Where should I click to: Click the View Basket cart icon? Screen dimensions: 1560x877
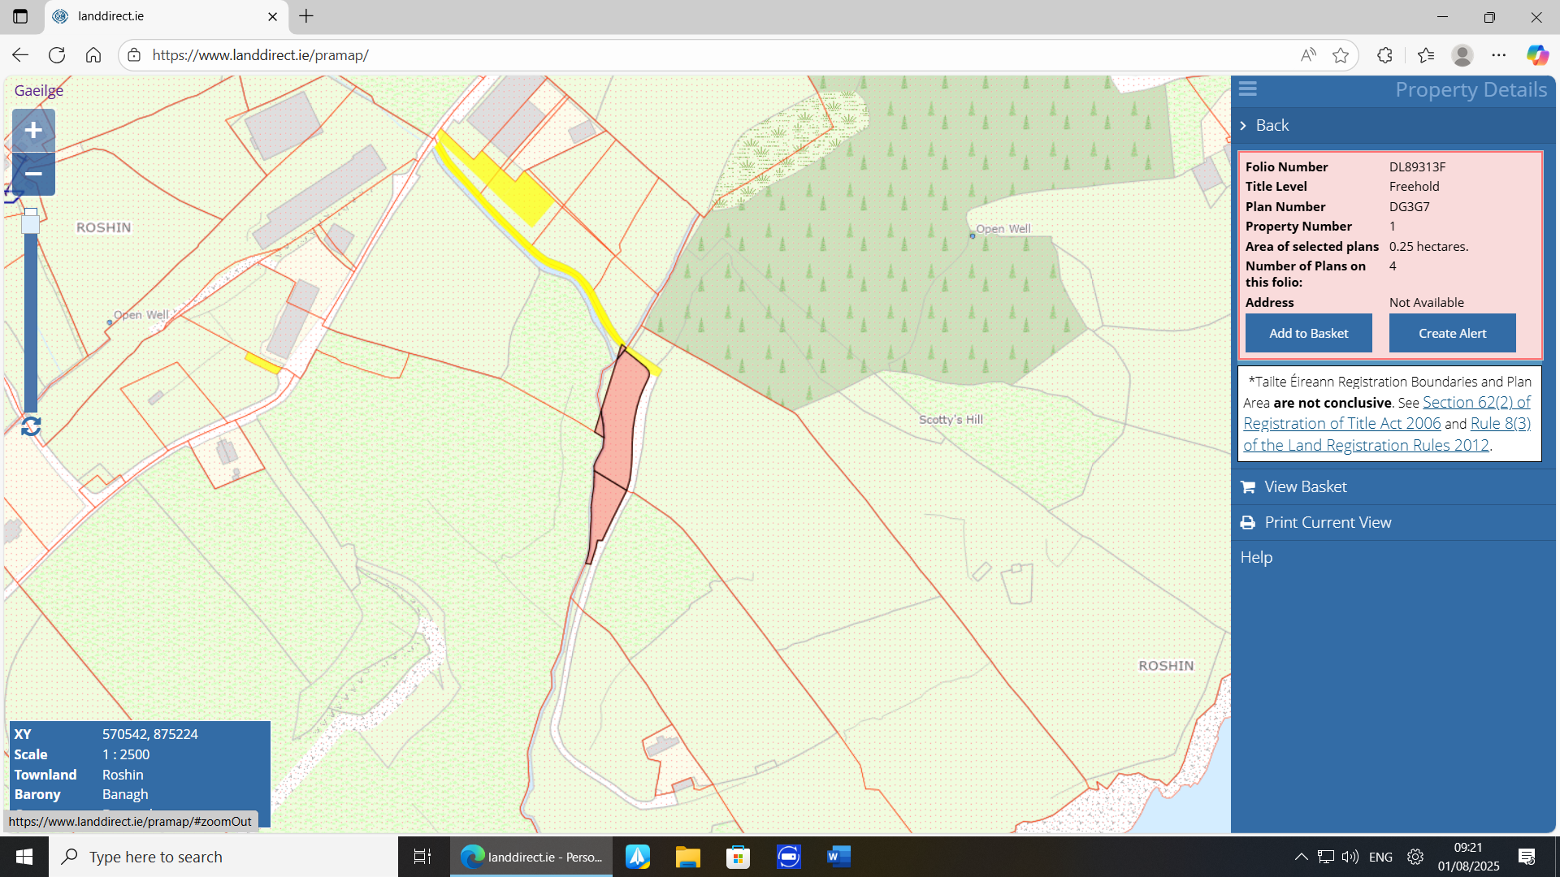[1248, 487]
